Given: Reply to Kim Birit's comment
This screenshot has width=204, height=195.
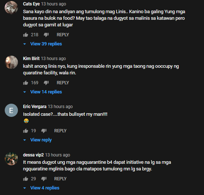Looking at the screenshot, I should click(63, 83).
